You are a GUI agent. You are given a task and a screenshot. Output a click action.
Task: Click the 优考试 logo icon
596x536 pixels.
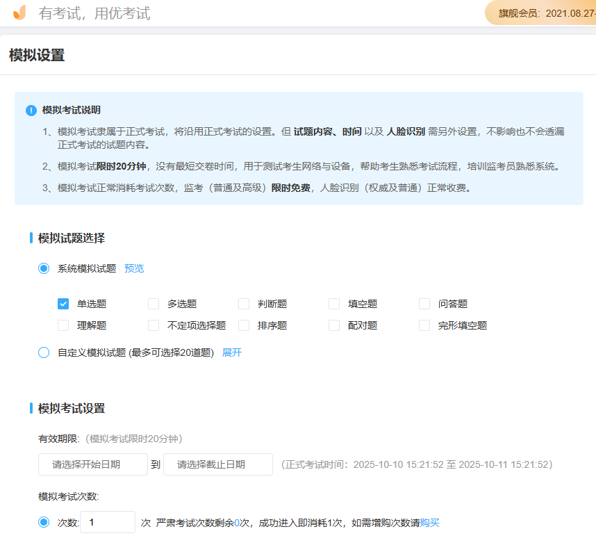tap(19, 13)
